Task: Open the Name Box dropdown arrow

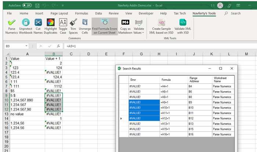Action: pyautogui.click(x=26, y=46)
